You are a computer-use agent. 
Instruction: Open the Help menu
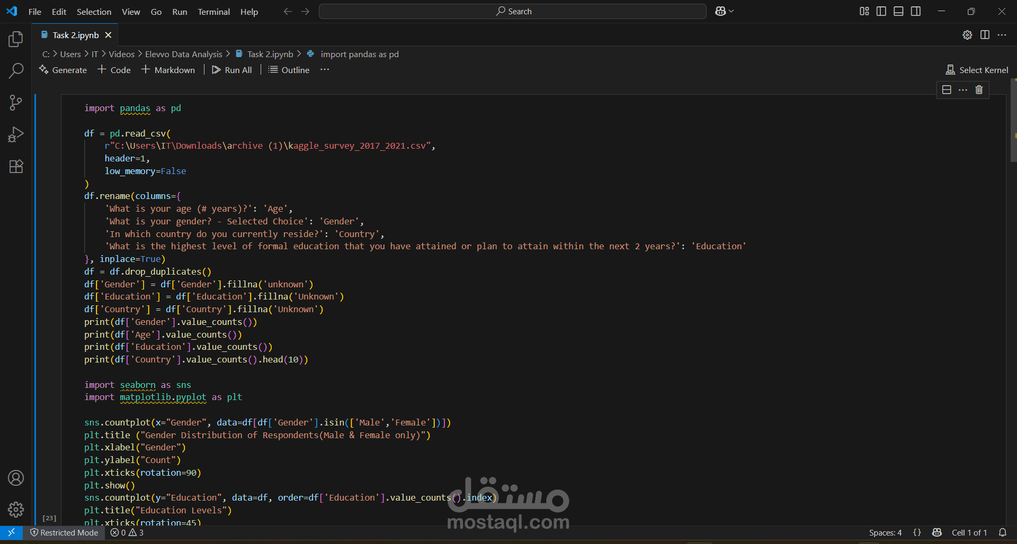[x=249, y=12]
